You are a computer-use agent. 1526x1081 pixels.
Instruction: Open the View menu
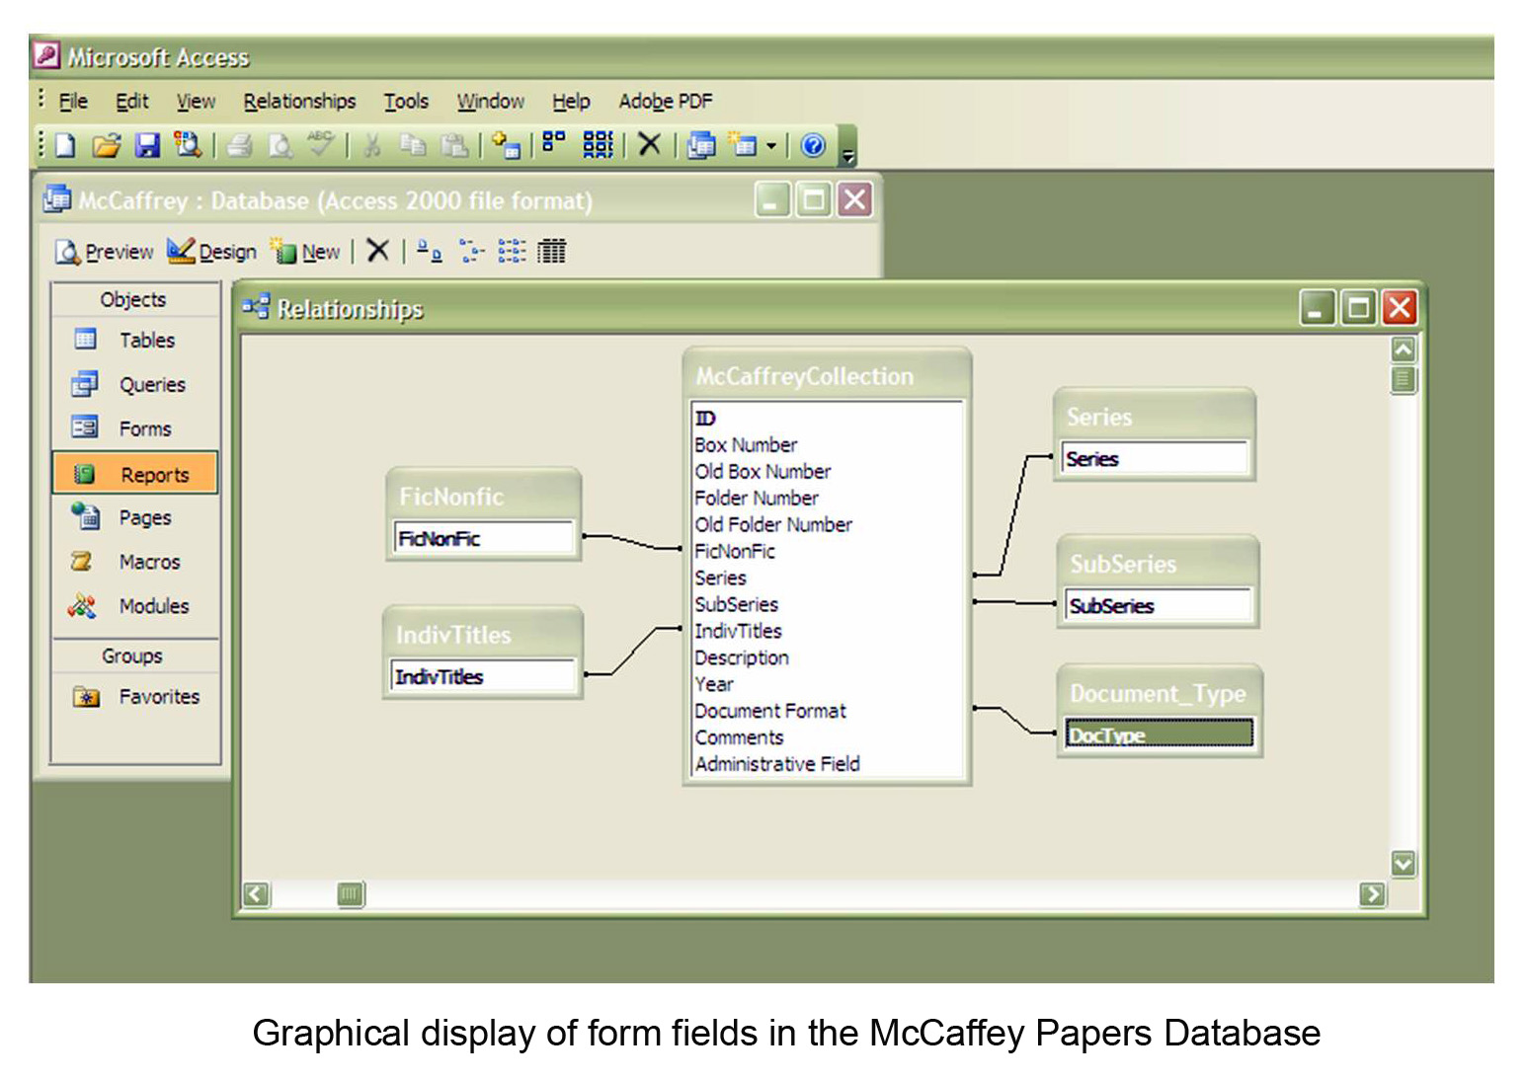tap(196, 101)
